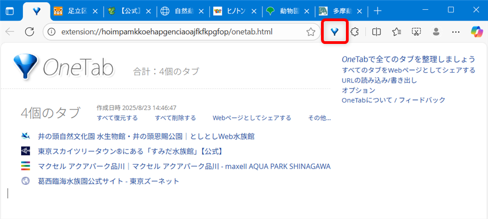Open OneTabについて / フィードバック link

[394, 100]
